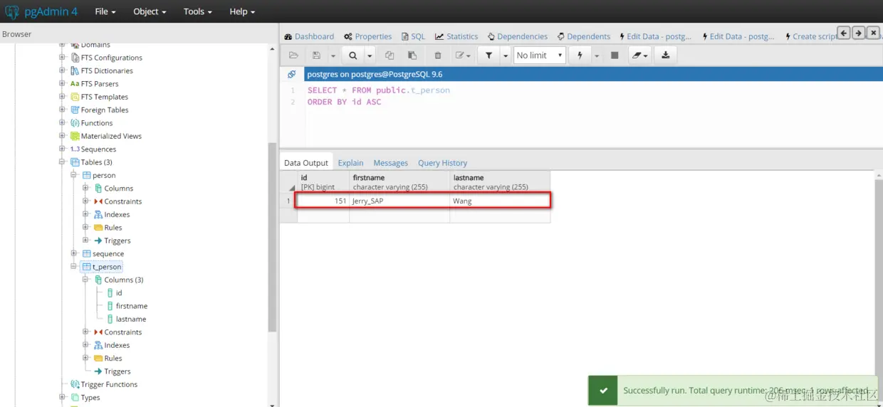Switch to the Dependencies tab
Screen dimensions: 883x407
pos(518,36)
